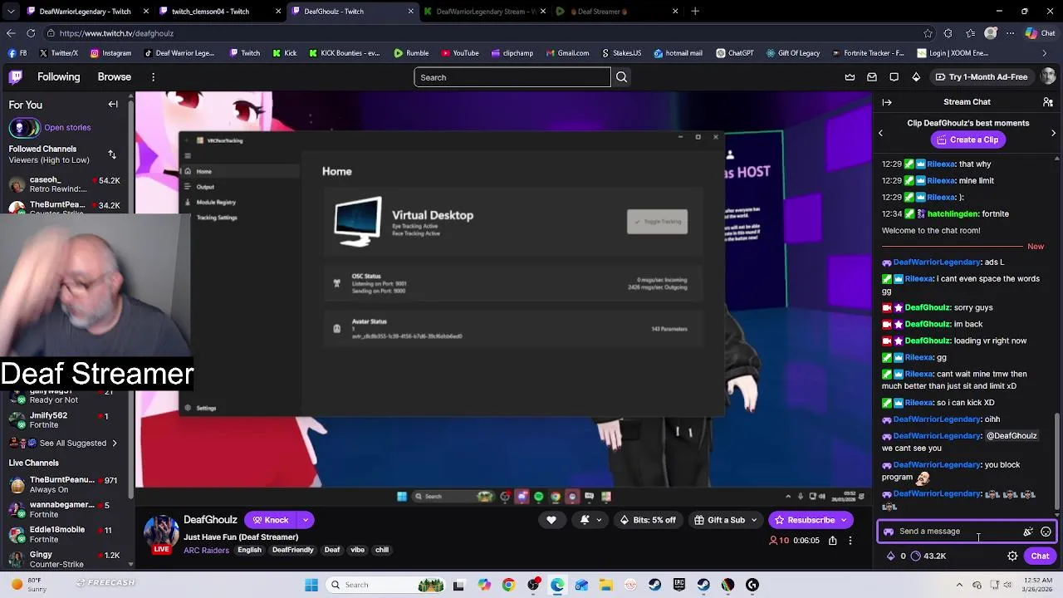Image resolution: width=1063 pixels, height=598 pixels.
Task: Click Bits: 5% off button
Action: pyautogui.click(x=648, y=521)
